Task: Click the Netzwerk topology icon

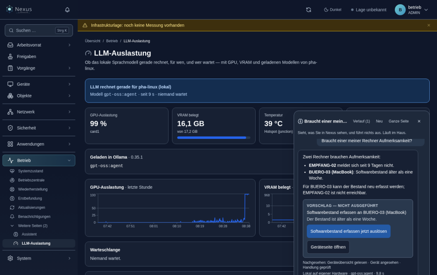Action: (x=10, y=112)
